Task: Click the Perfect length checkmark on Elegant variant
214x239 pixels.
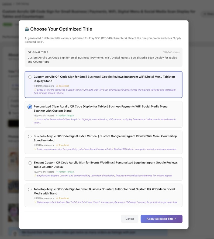Action: coord(57,172)
